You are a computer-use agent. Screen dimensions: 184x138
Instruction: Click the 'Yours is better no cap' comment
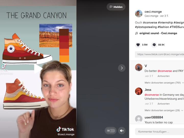pyautogui.click(x=158, y=122)
